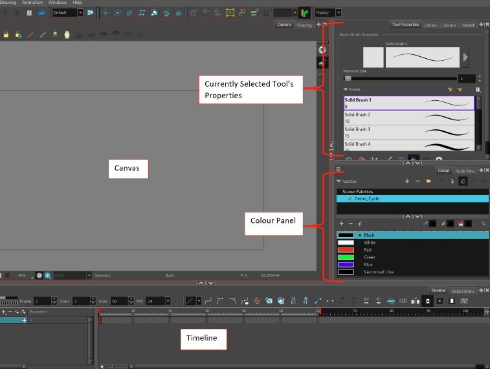Click the yellow square deformation icon
Image resolution: width=490 pixels, height=369 pixels.
click(x=230, y=13)
